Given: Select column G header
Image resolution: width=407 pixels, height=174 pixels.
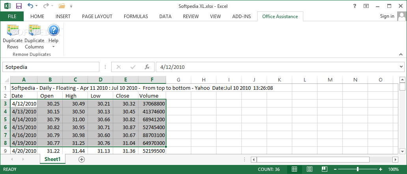Looking at the screenshot, I should pos(178,80).
